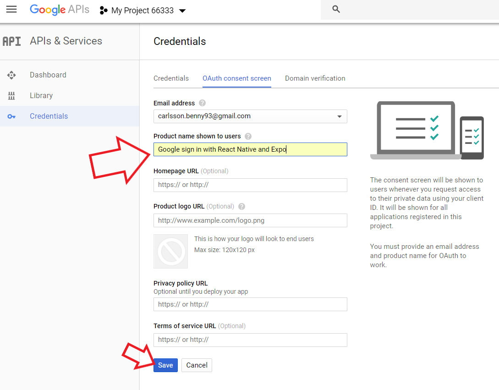Screen dimensions: 499x390
Task: Click the Library icon in sidebar
Action: click(11, 95)
